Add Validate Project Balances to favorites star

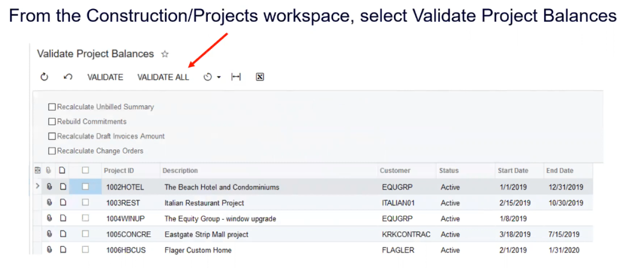(x=164, y=54)
